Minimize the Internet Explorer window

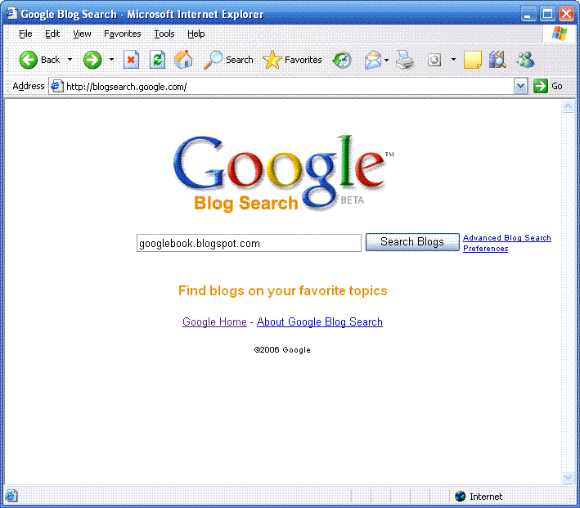click(x=528, y=14)
